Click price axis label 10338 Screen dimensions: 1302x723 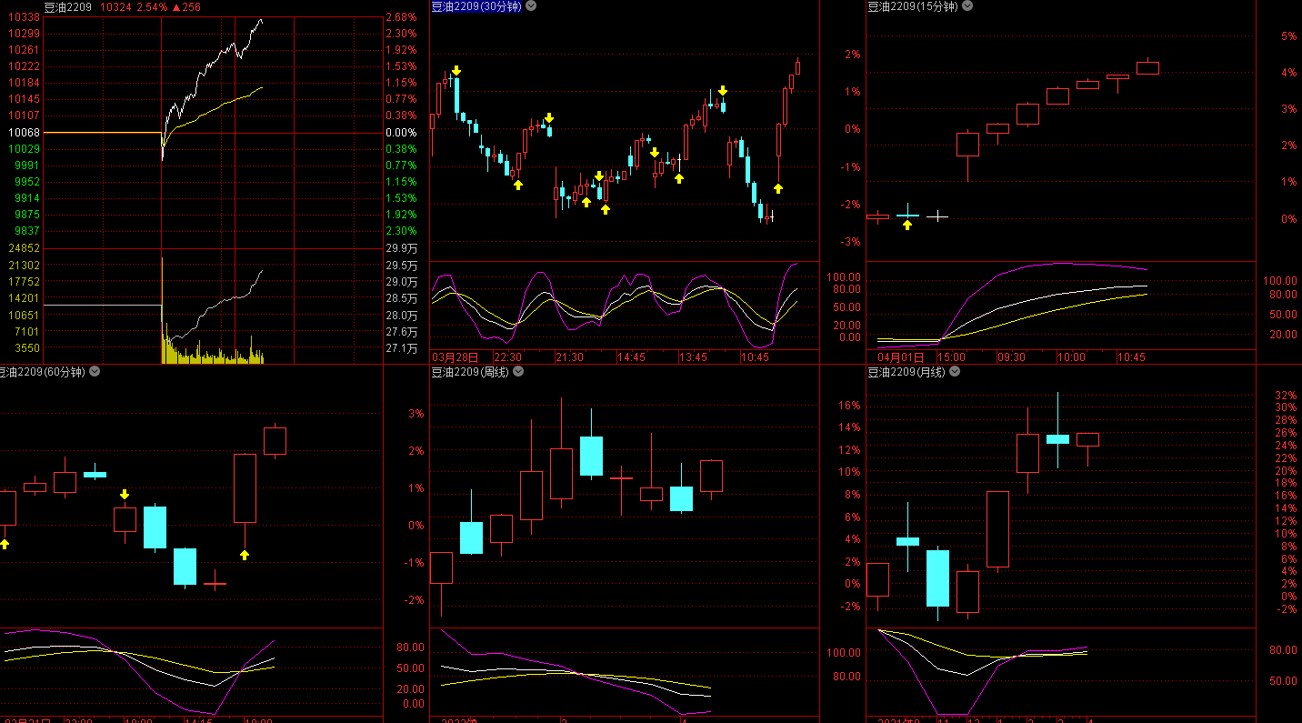coord(24,17)
